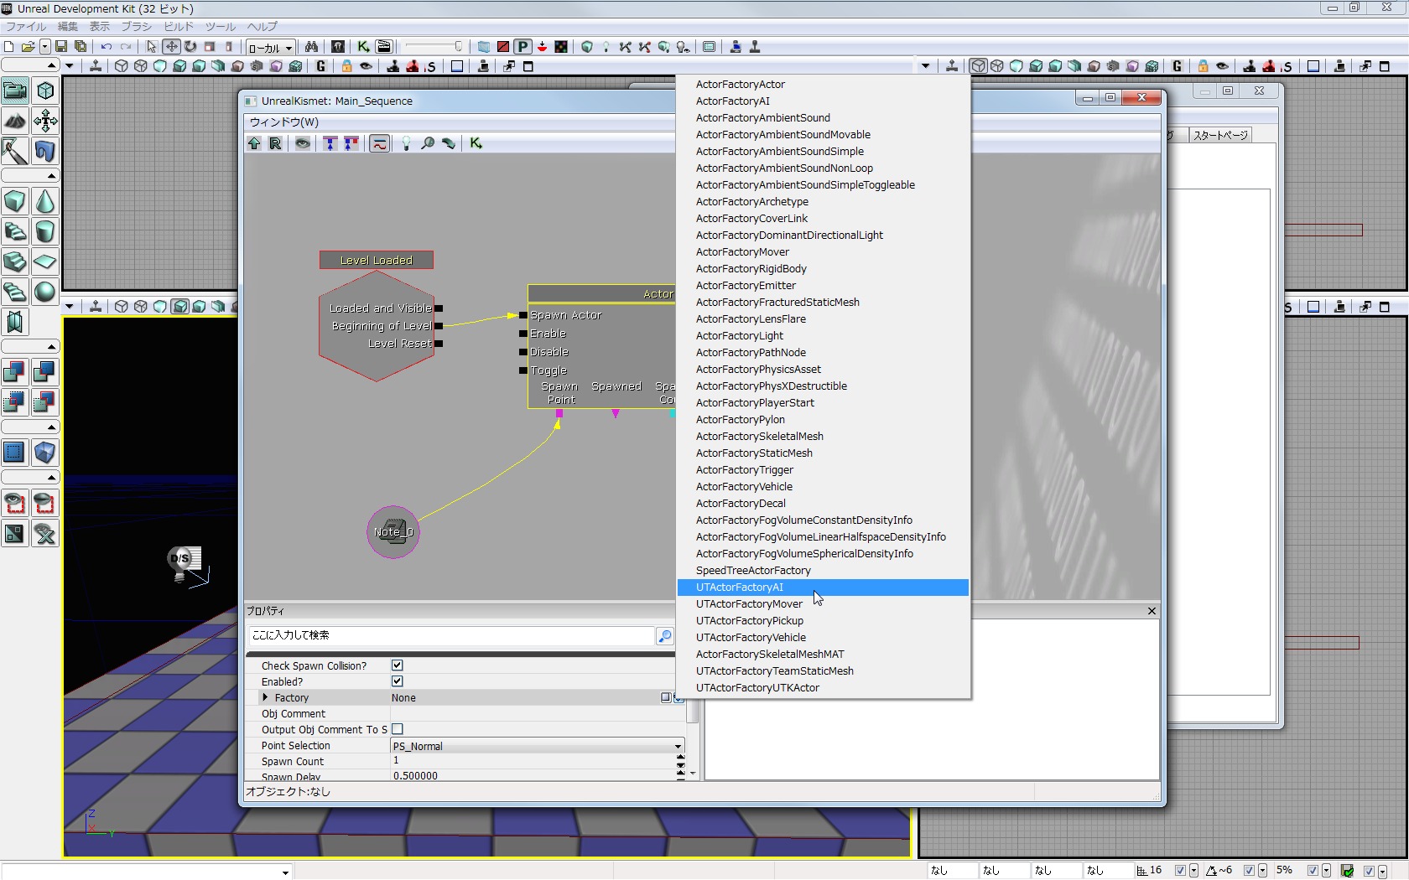Click the magnifier search icon in Kismet toolbar

click(x=428, y=143)
